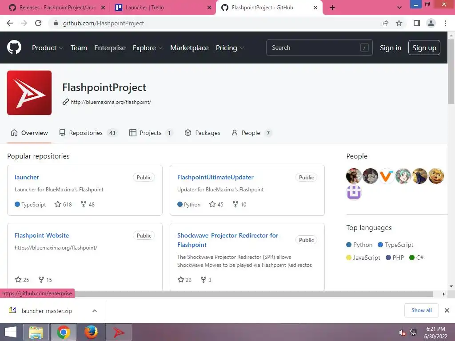Screen dimensions: 455x341
Task: Click the fork icon showing 15 forks
Action: [41, 280]
